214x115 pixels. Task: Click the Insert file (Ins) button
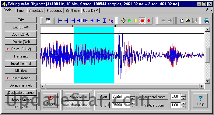click(21, 64)
